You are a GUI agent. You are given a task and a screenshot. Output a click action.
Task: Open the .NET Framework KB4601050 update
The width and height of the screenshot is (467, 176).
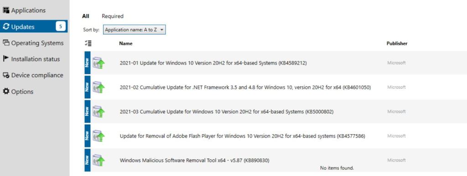pos(245,87)
